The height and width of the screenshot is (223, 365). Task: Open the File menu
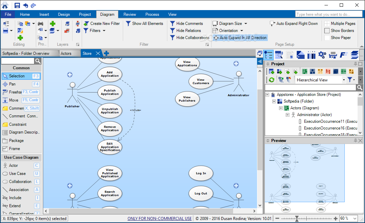pos(8,14)
